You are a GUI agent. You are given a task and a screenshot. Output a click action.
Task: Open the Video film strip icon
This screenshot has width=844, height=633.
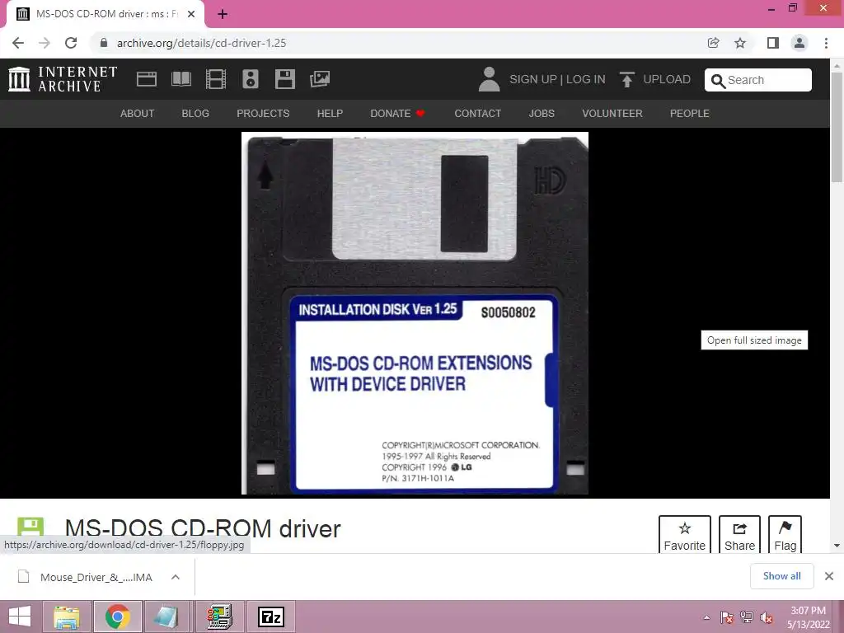(x=216, y=79)
